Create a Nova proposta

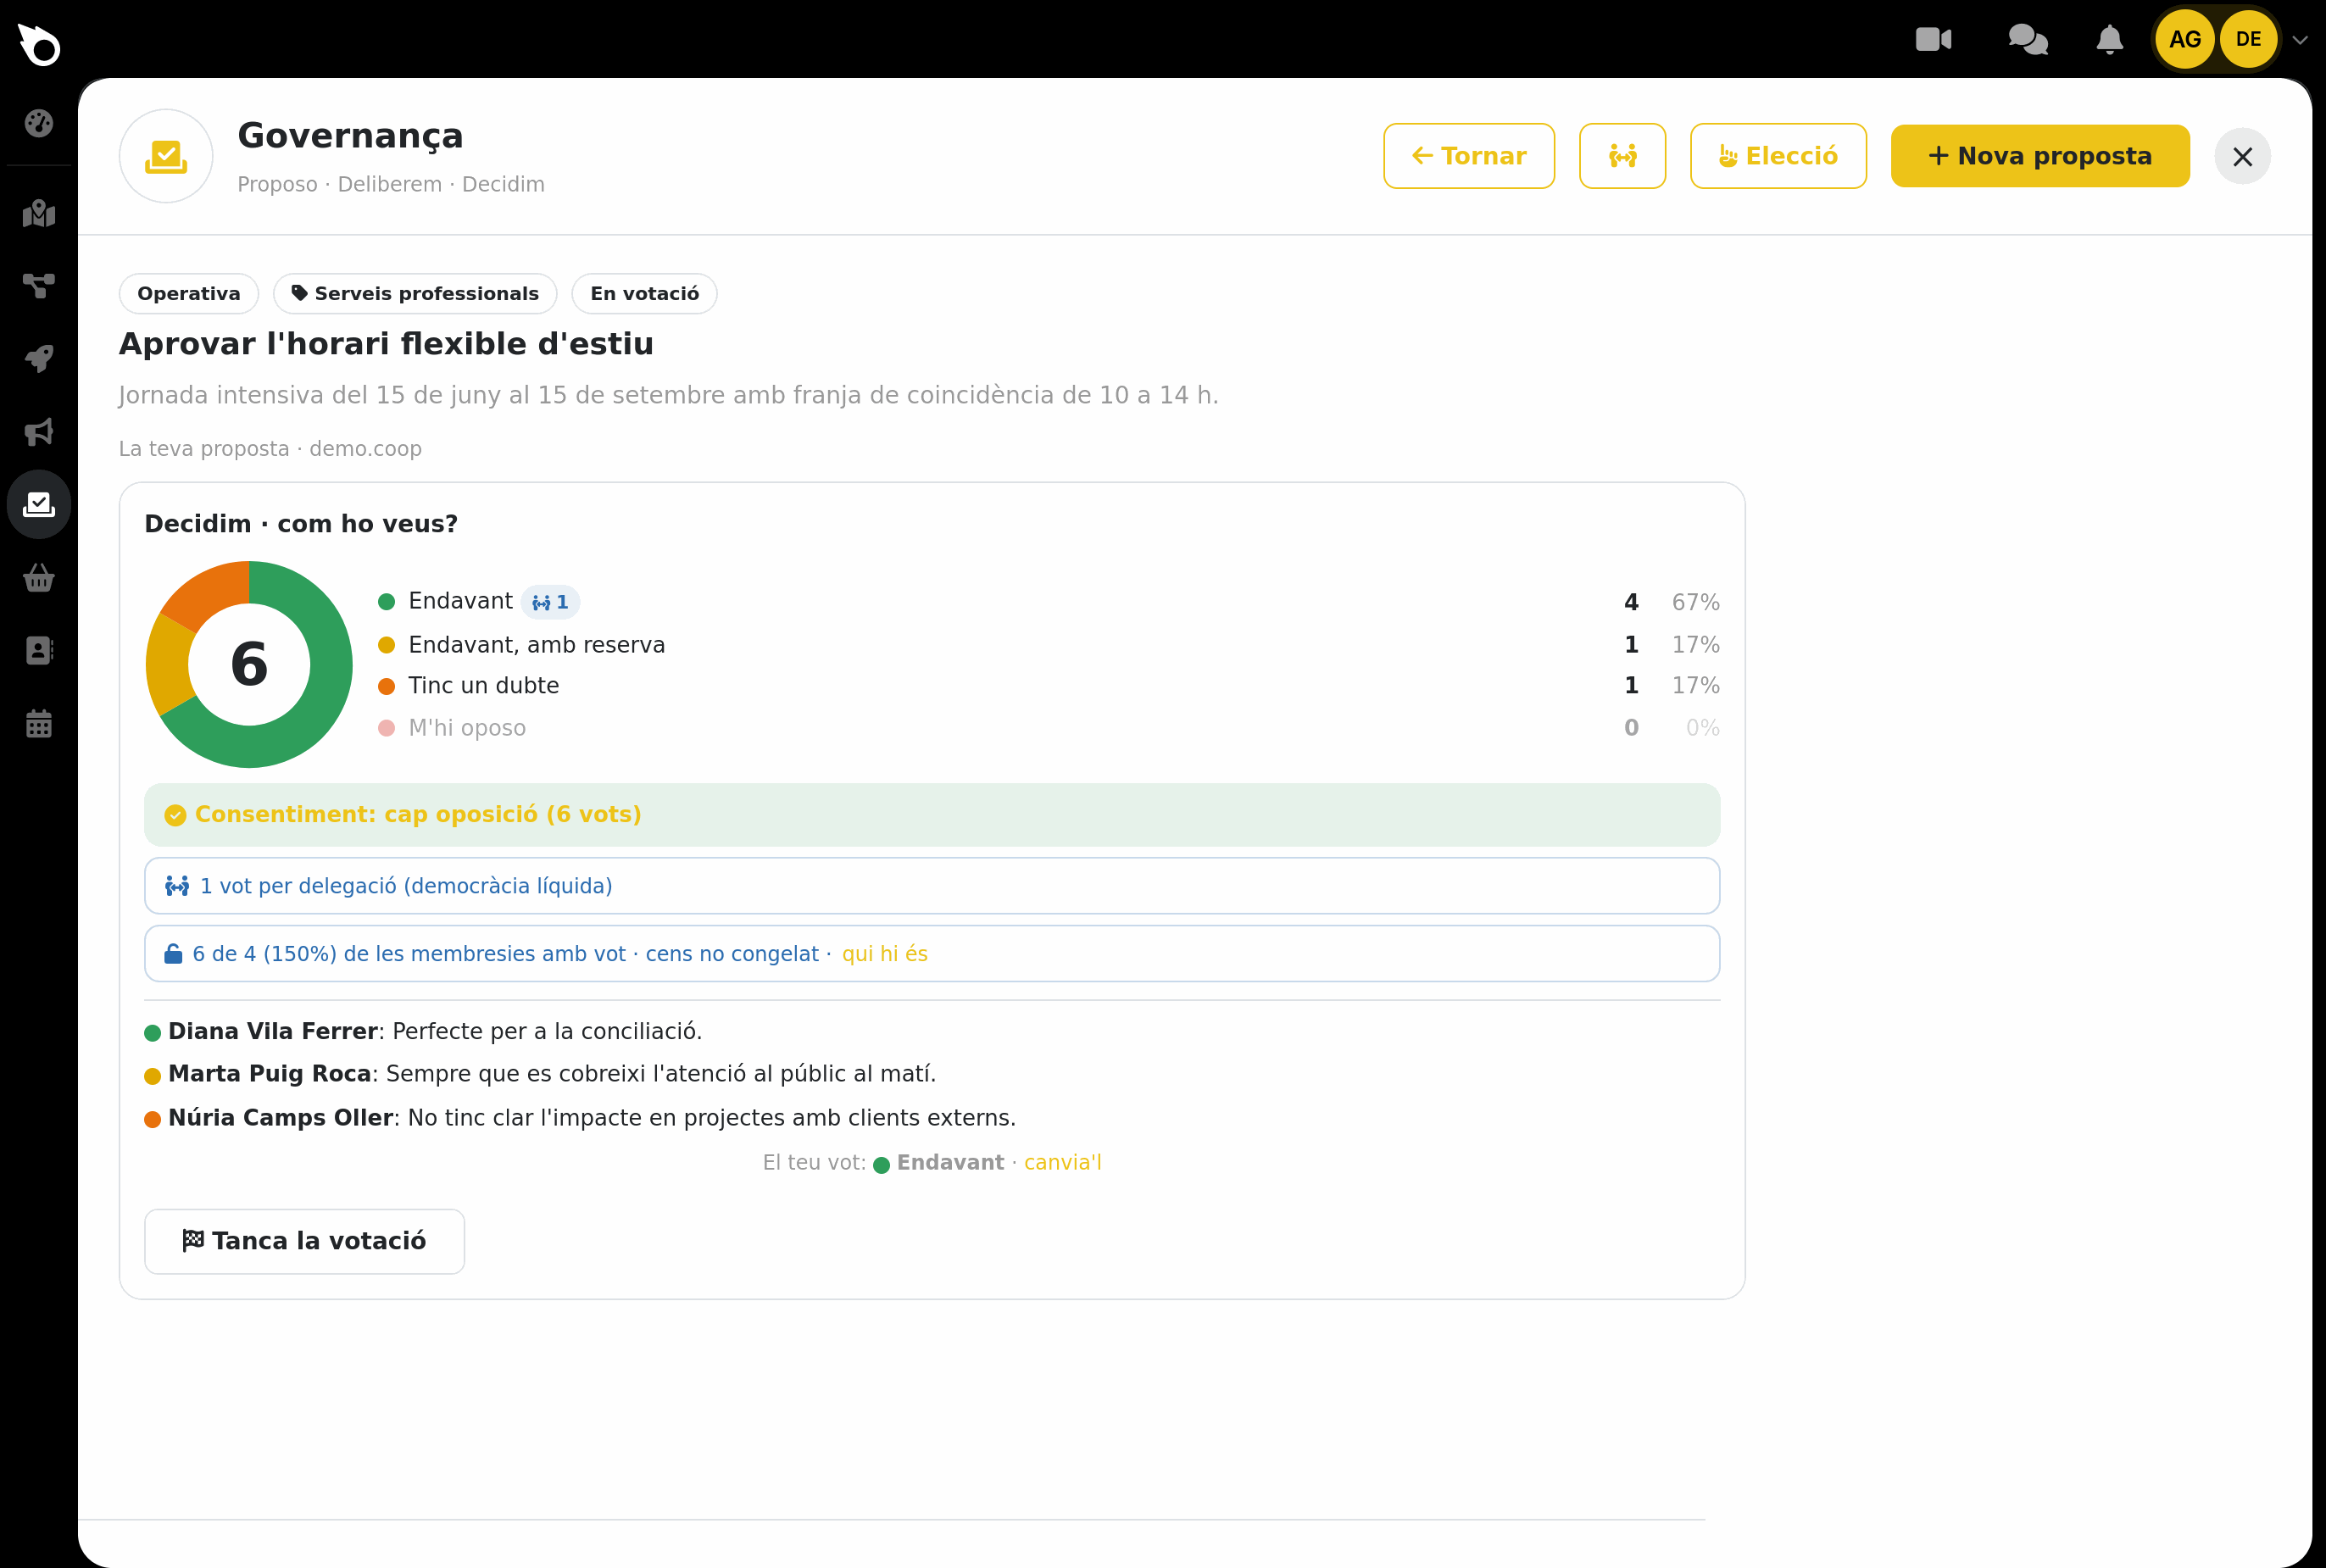2040,156
